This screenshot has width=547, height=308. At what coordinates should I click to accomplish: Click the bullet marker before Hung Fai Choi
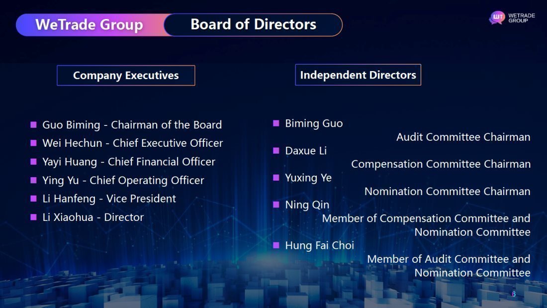click(276, 245)
